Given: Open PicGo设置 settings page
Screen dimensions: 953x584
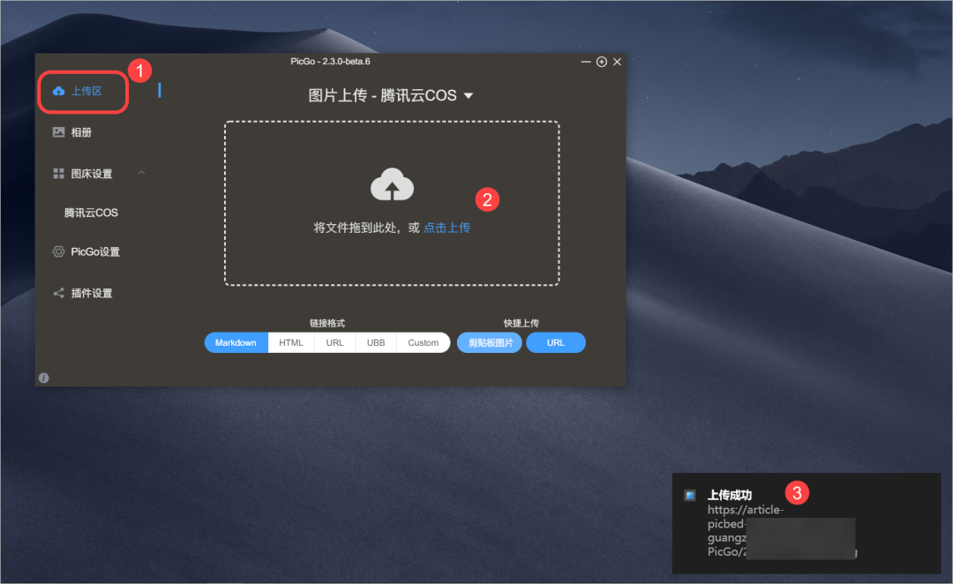Looking at the screenshot, I should [94, 251].
